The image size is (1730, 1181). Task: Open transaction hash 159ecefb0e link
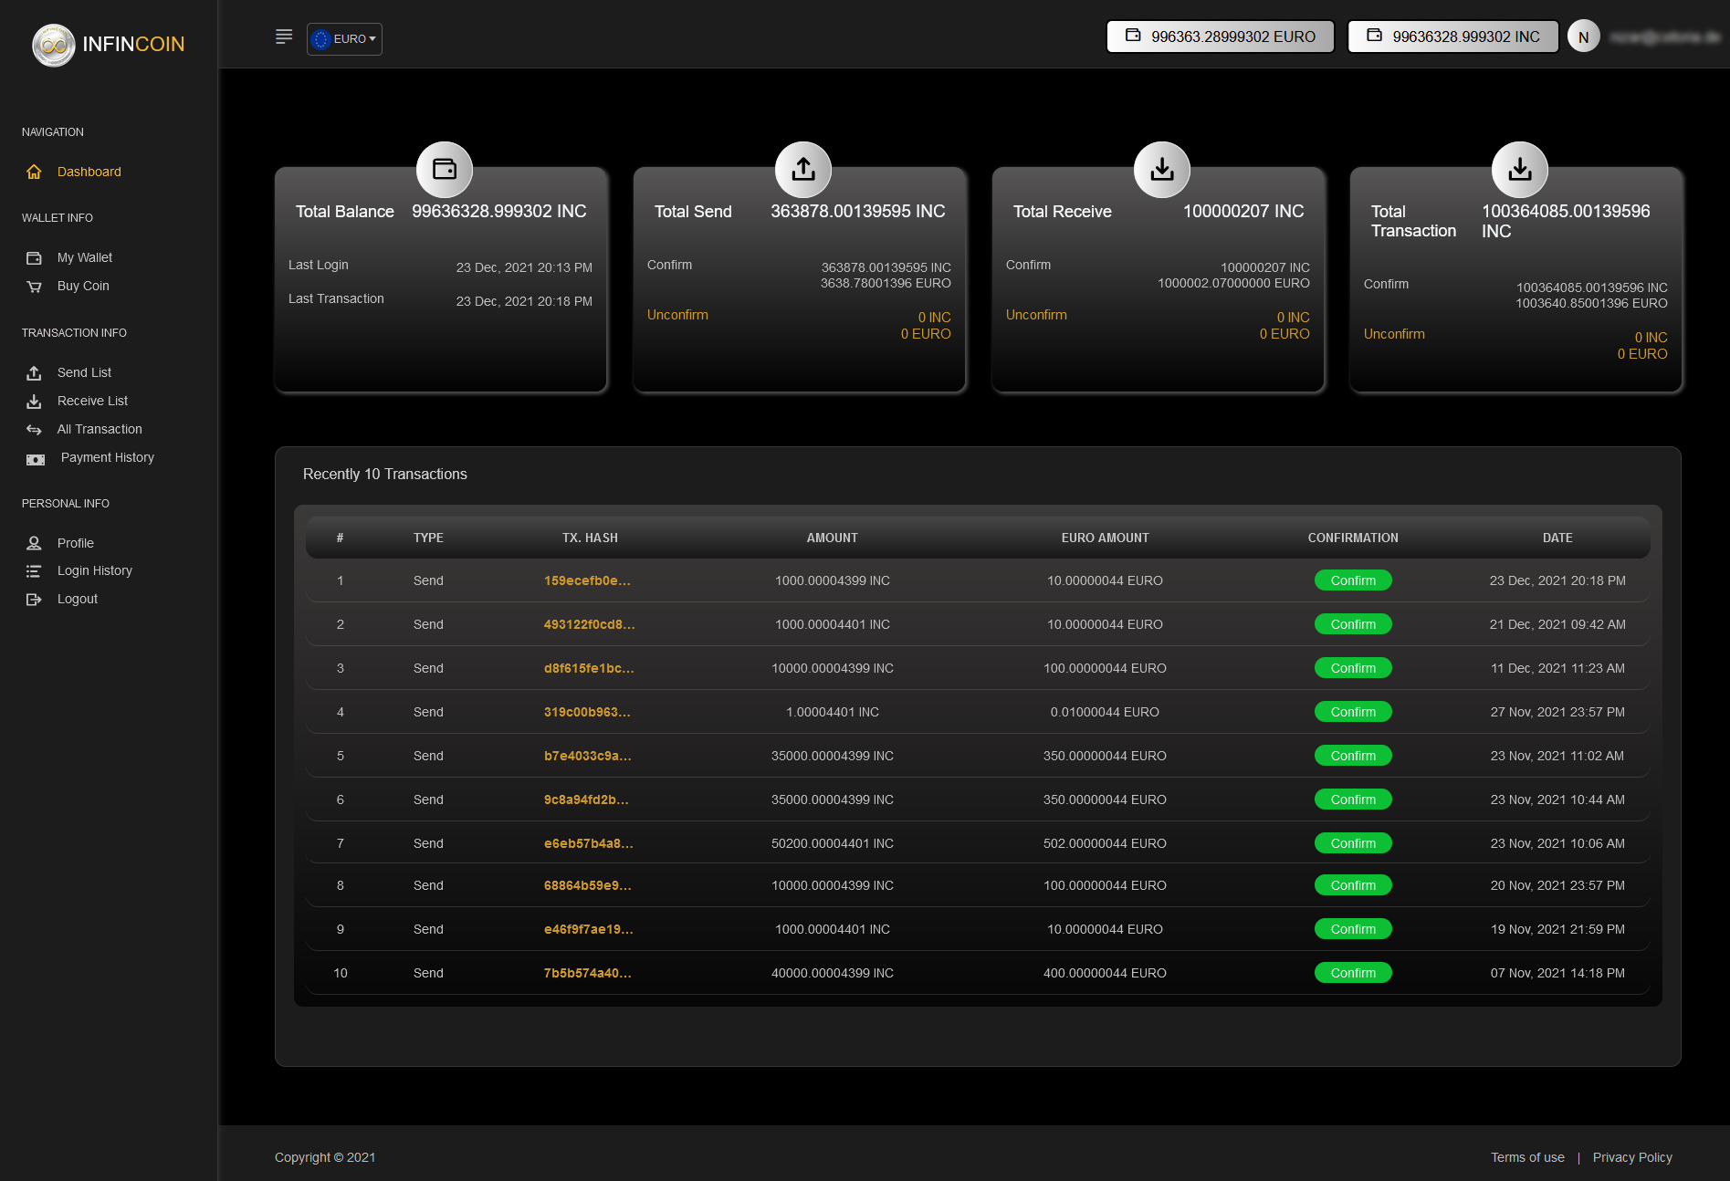point(587,580)
